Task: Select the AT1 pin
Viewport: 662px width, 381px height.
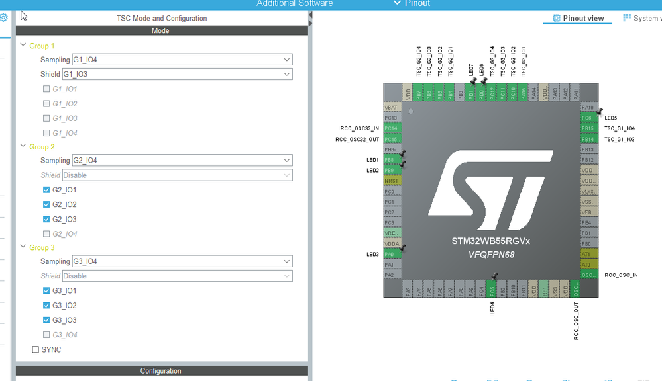Action: [x=589, y=254]
